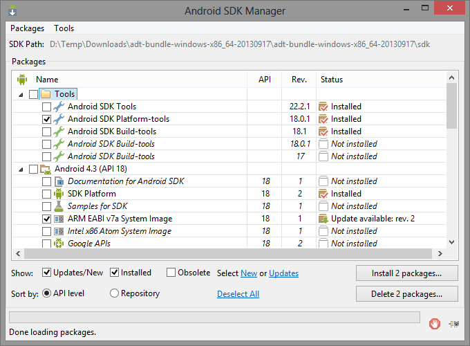This screenshot has height=346, width=470.
Task: Open the log window icon at bottom right
Action: point(454,324)
